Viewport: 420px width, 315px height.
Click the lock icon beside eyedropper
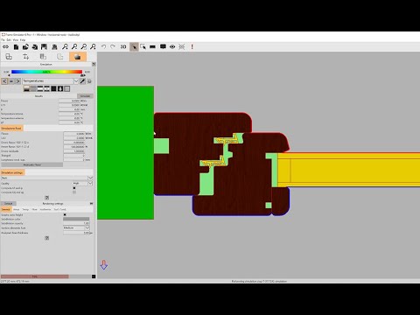pos(89,81)
